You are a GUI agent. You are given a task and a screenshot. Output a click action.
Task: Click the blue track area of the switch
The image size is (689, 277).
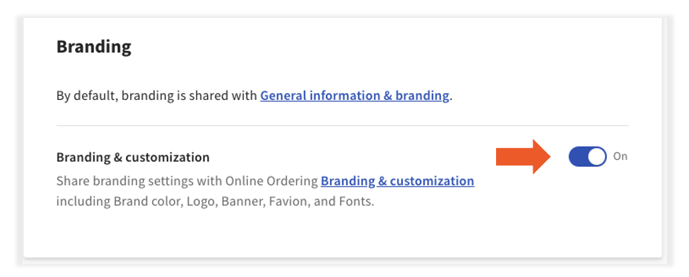(579, 156)
